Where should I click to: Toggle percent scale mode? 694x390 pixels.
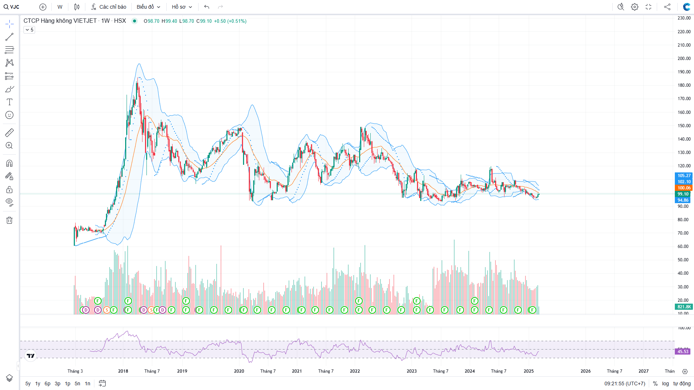tap(655, 383)
